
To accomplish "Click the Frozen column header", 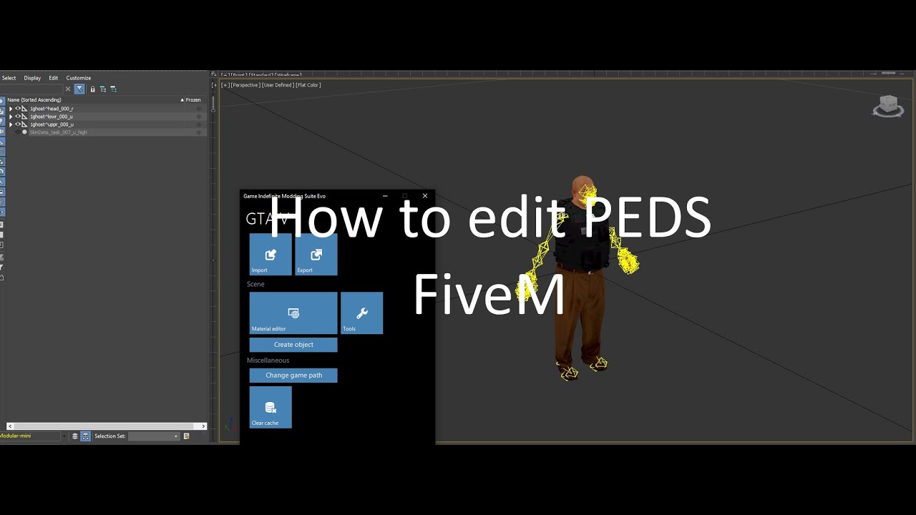I will pyautogui.click(x=193, y=100).
